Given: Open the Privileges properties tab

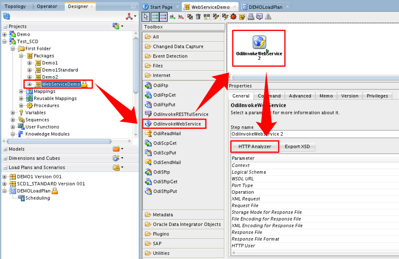Looking at the screenshot, I should tap(377, 96).
